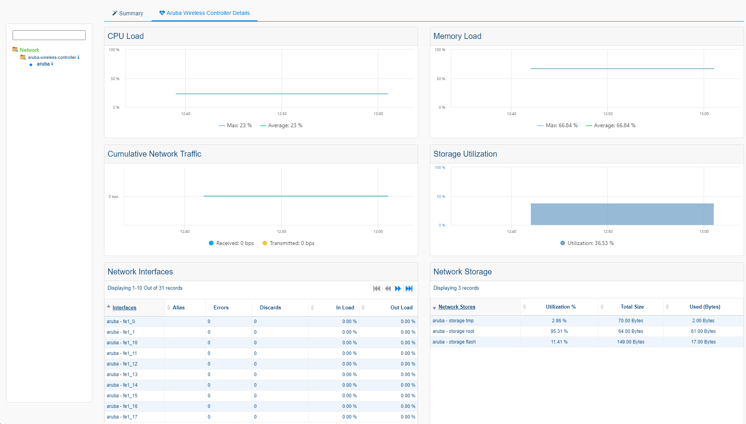Toggle Transmitted series in traffic chart legend
Image resolution: width=746 pixels, height=424 pixels.
pyautogui.click(x=288, y=243)
